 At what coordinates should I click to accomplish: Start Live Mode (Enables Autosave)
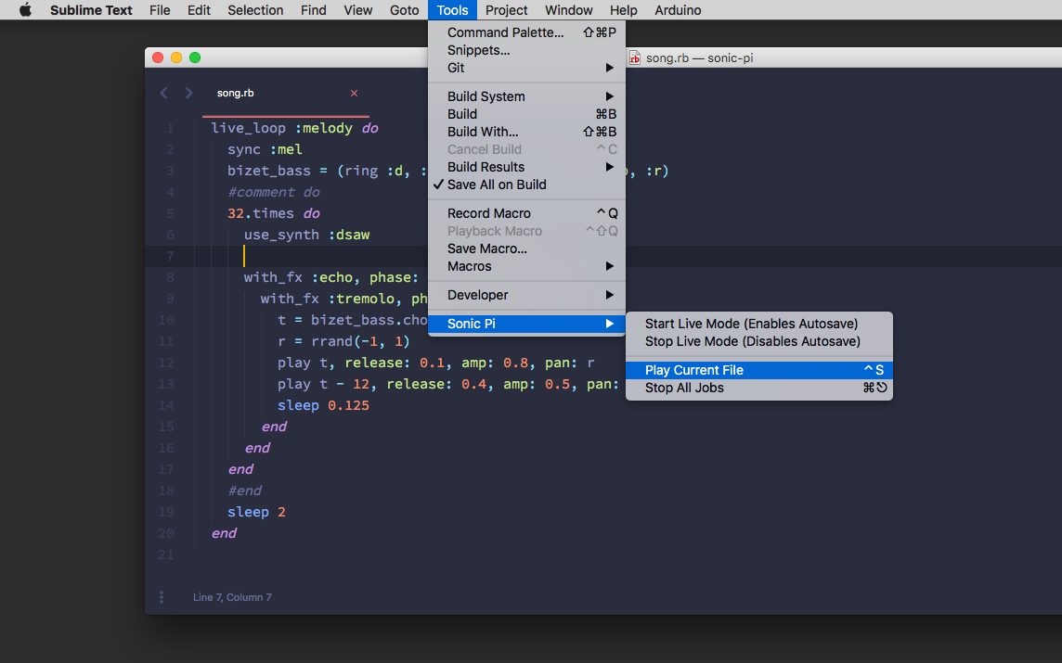759,324
